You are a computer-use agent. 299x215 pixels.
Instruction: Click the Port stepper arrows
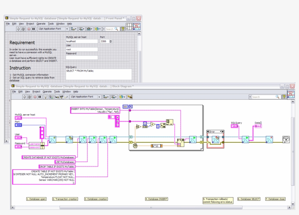(x=110, y=41)
